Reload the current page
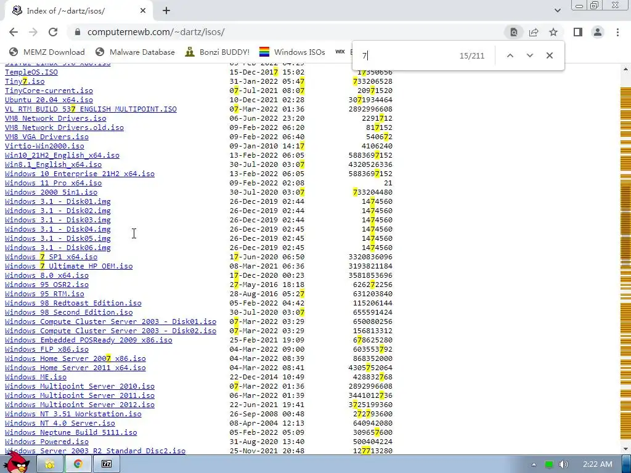The height and width of the screenshot is (473, 631). click(x=53, y=32)
